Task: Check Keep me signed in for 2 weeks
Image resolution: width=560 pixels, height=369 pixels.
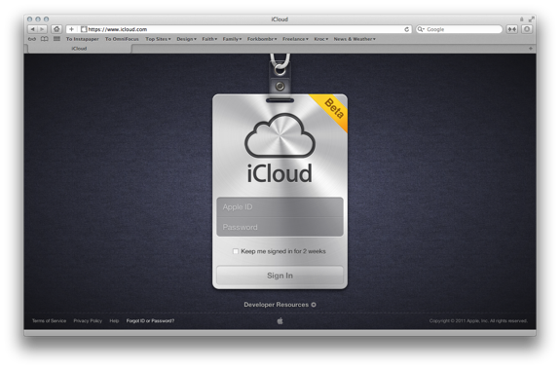Action: (236, 251)
